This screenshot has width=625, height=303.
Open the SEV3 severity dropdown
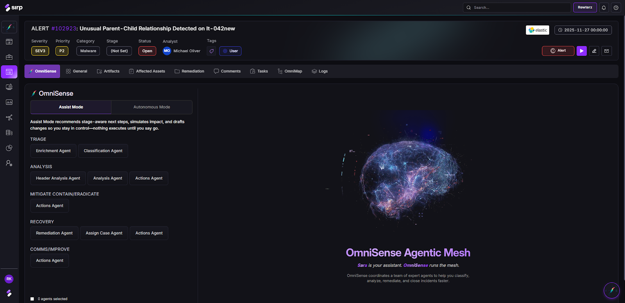40,51
